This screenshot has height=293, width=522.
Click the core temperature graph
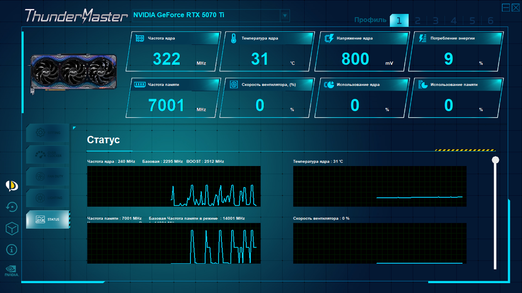pyautogui.click(x=380, y=186)
